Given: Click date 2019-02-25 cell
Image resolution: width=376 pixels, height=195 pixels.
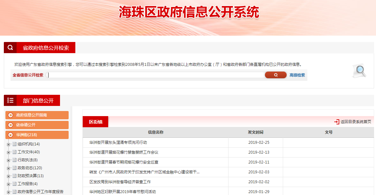Looking at the screenshot, I should pyautogui.click(x=259, y=143).
